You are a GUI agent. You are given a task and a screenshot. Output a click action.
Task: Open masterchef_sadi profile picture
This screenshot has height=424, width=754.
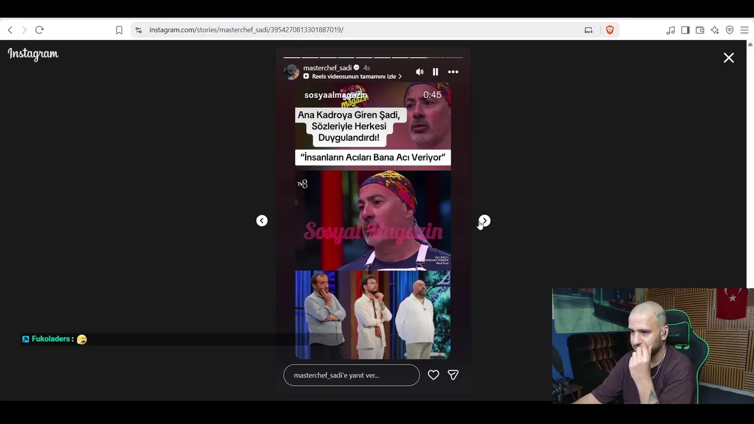click(x=292, y=72)
